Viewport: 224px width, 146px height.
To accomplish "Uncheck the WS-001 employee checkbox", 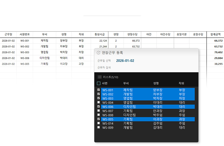I will pyautogui.click(x=98, y=90).
